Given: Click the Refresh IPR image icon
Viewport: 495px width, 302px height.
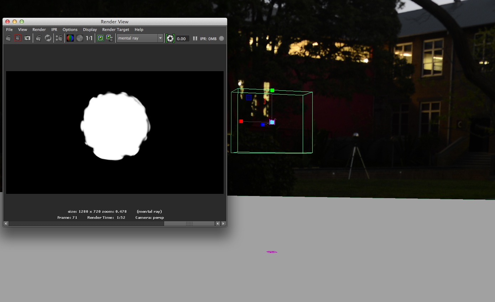Looking at the screenshot, I should pos(48,38).
